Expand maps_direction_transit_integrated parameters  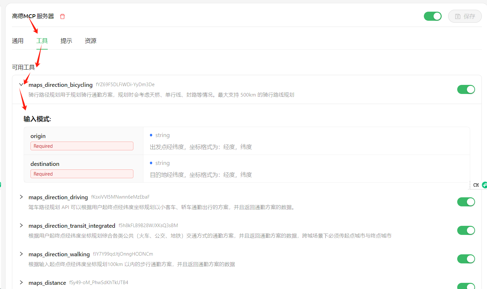21,225
